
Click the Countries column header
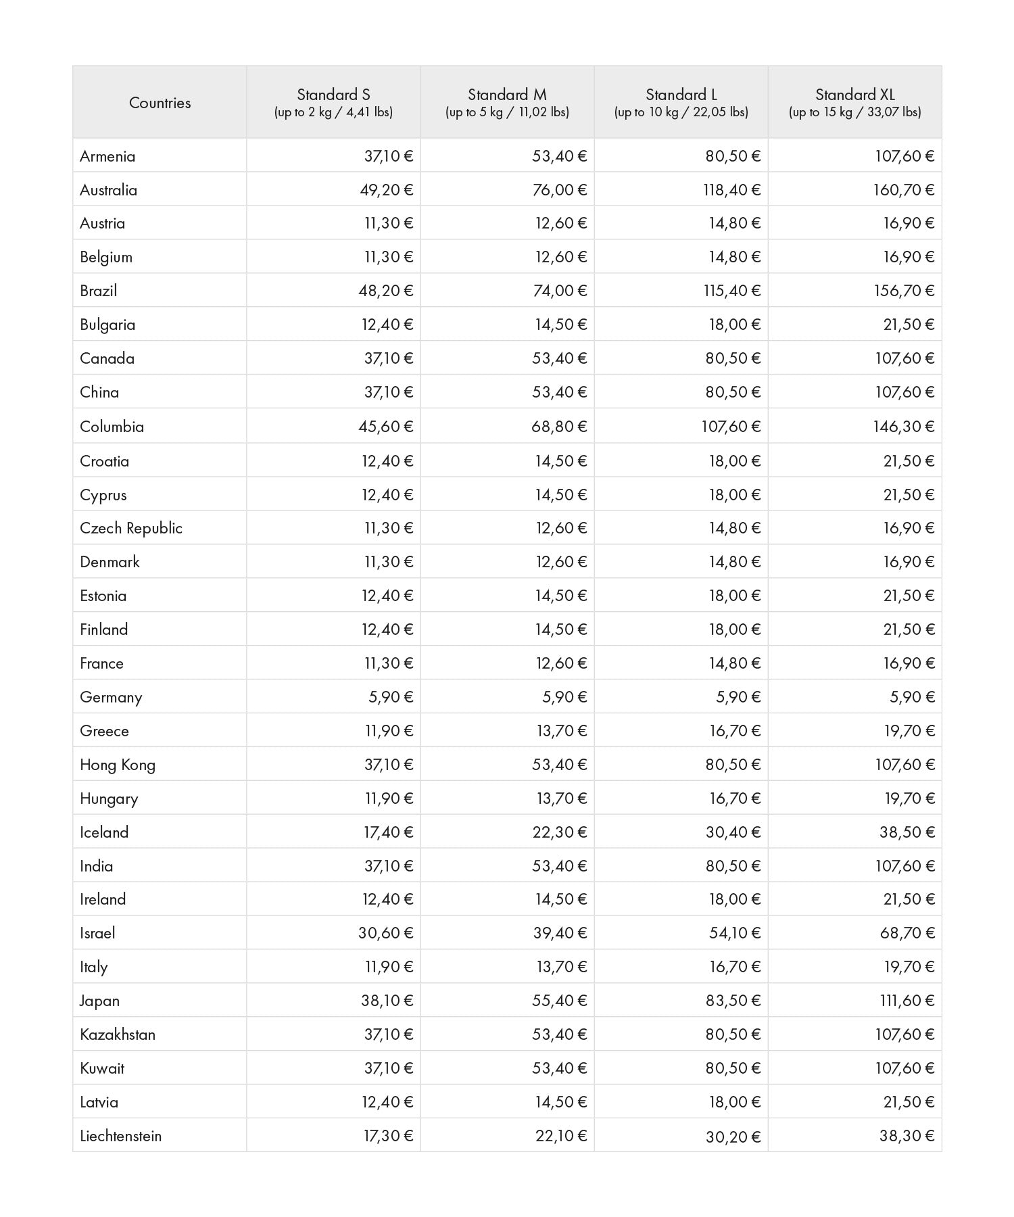[160, 103]
